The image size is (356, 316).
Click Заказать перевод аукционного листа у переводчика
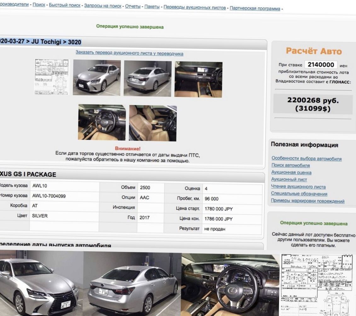[x=129, y=53]
